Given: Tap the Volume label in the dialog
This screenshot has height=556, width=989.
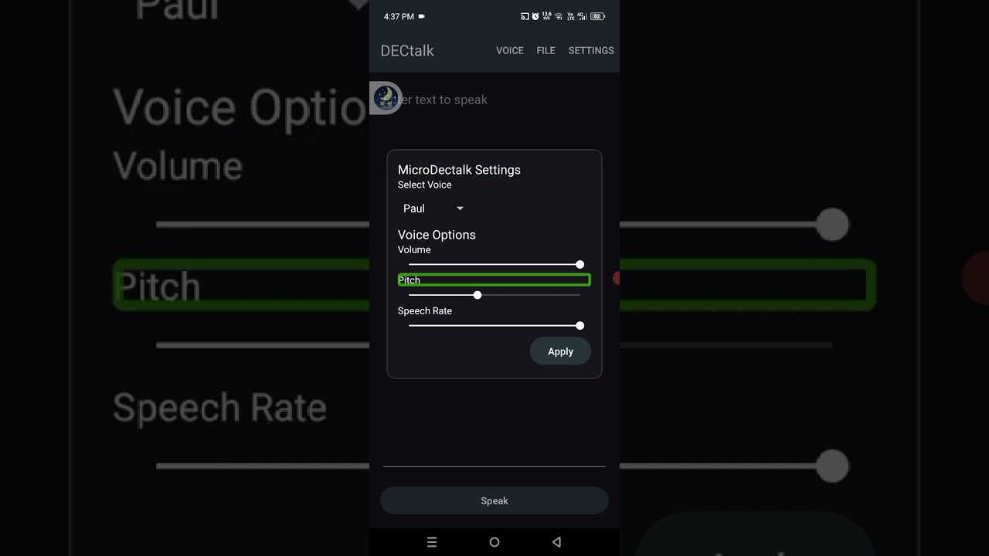Looking at the screenshot, I should [x=414, y=249].
